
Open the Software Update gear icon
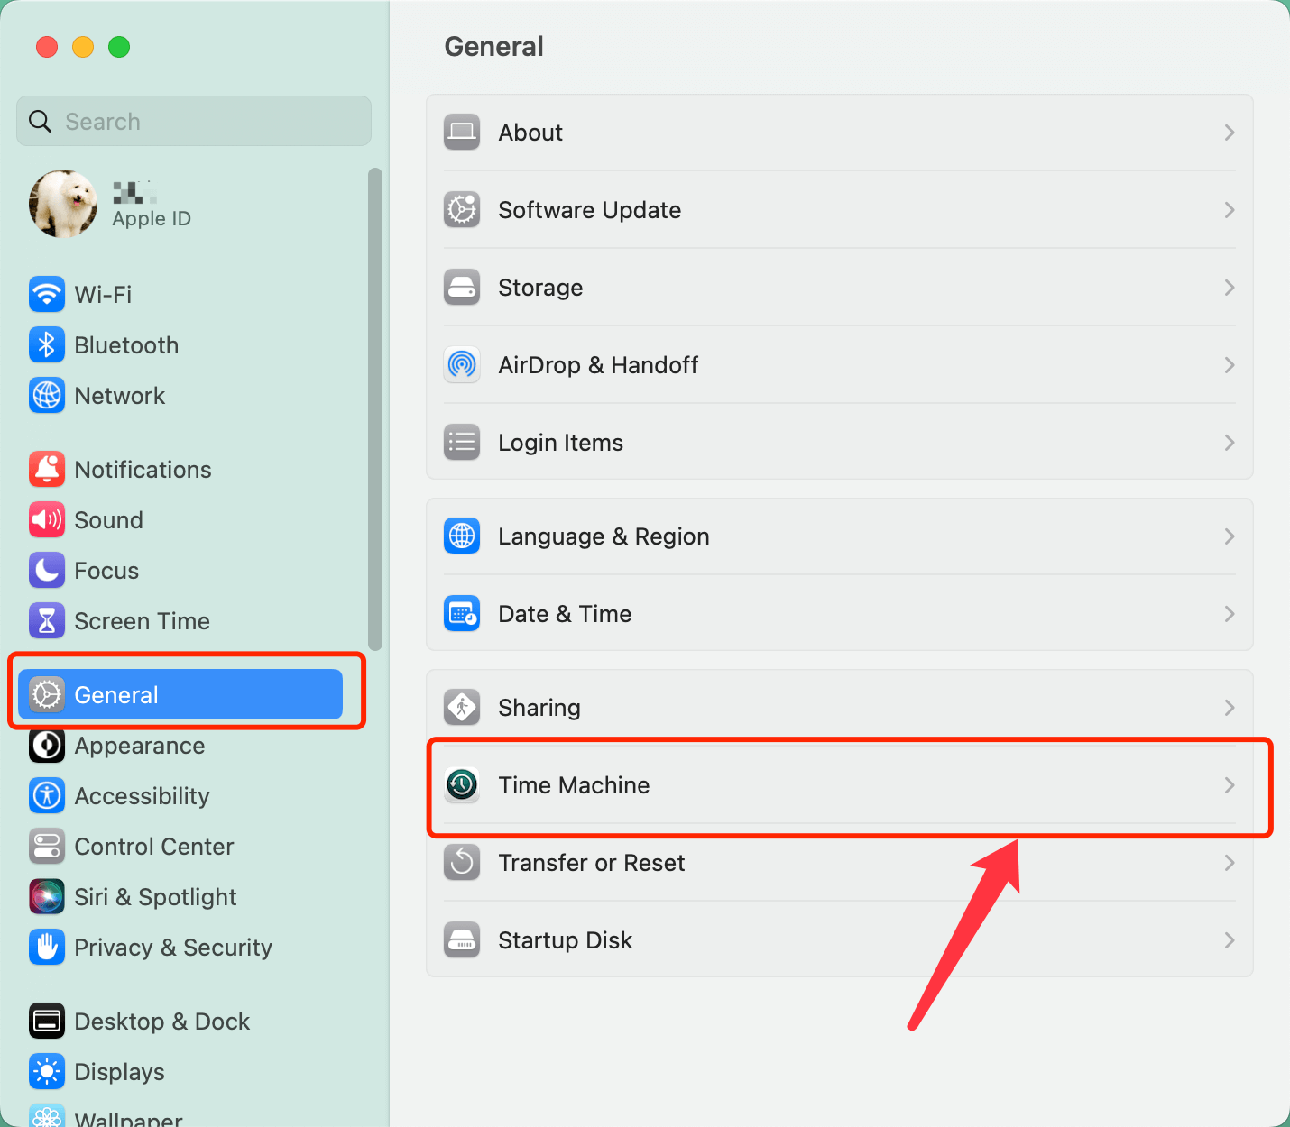click(462, 209)
